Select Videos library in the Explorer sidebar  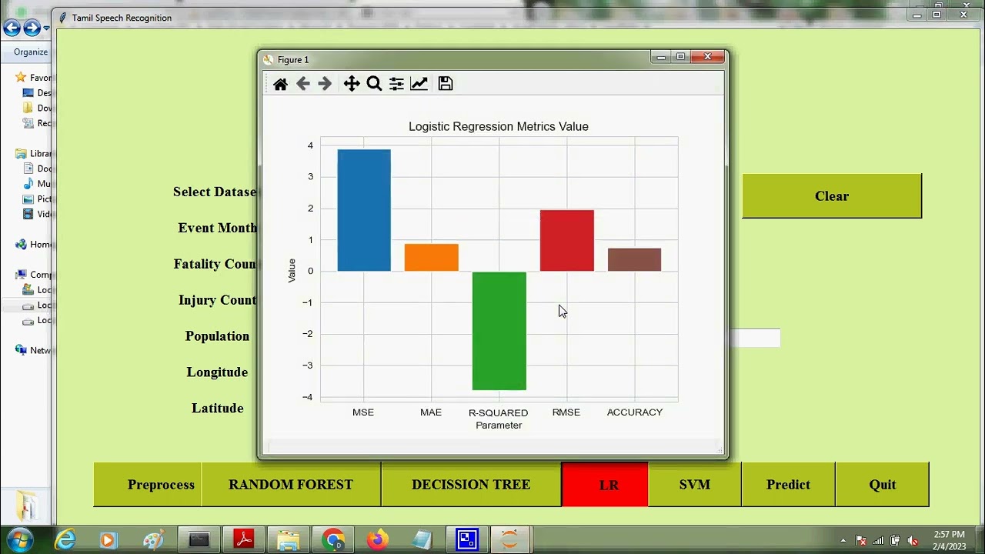coord(37,214)
